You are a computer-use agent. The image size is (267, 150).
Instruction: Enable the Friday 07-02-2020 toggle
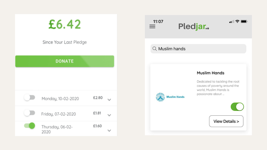[30, 113]
